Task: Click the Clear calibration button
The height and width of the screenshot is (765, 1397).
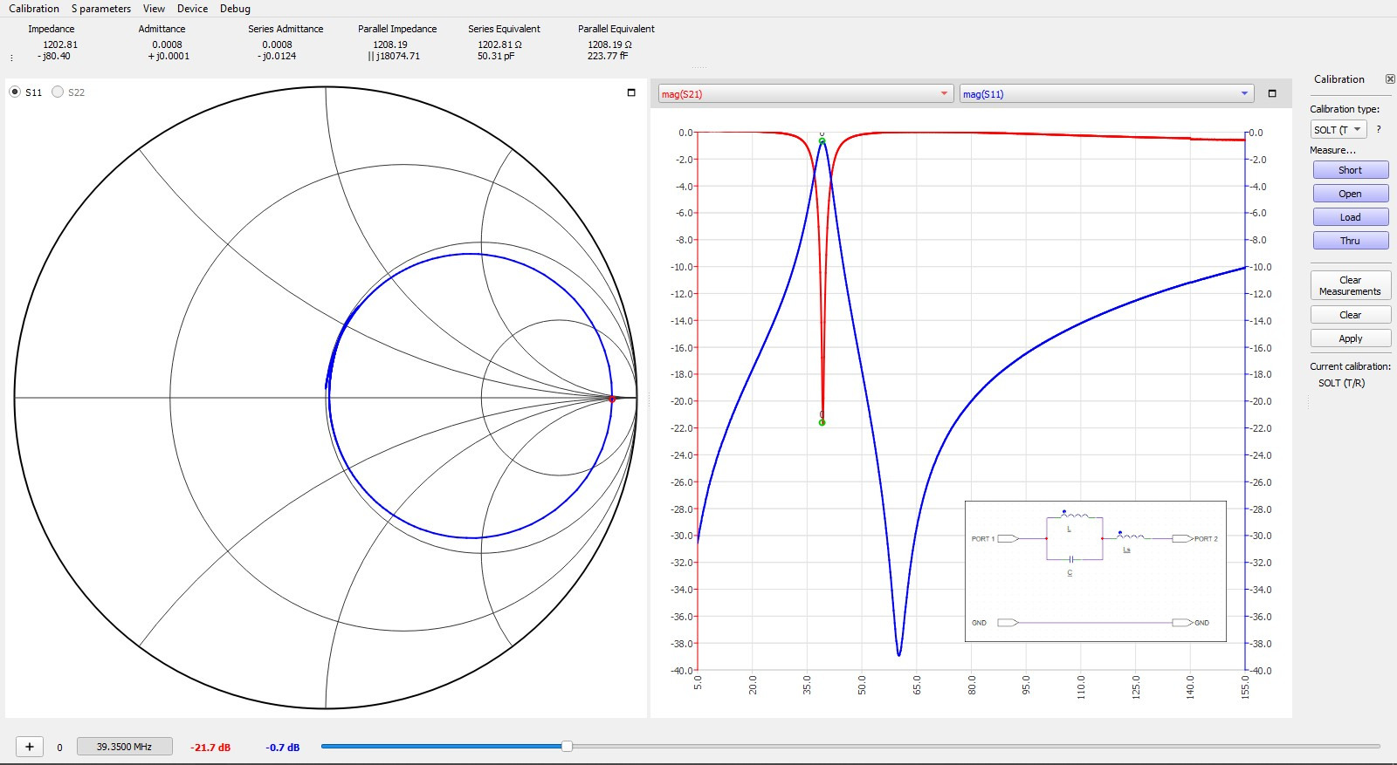Action: pyautogui.click(x=1350, y=315)
